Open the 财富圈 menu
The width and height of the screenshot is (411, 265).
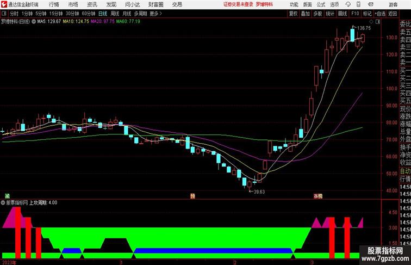156,4
